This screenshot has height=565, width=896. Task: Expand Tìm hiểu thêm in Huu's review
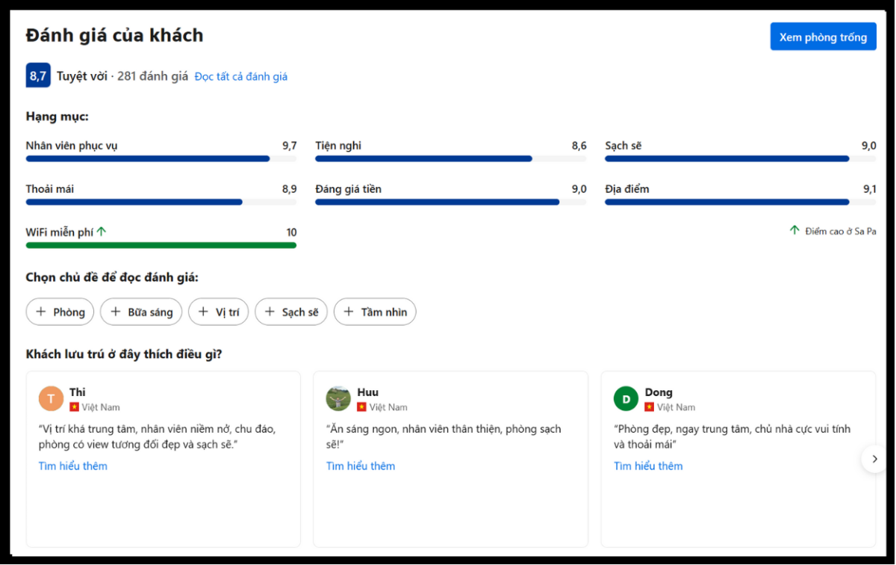click(x=361, y=466)
